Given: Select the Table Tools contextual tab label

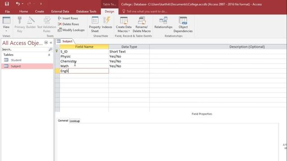Looking at the screenshot, I should [x=109, y=4].
